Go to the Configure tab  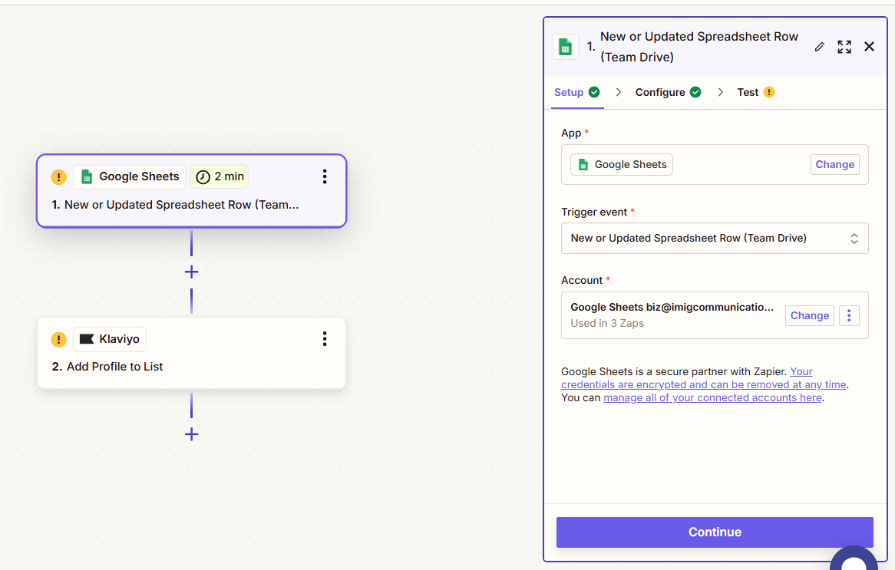point(660,92)
